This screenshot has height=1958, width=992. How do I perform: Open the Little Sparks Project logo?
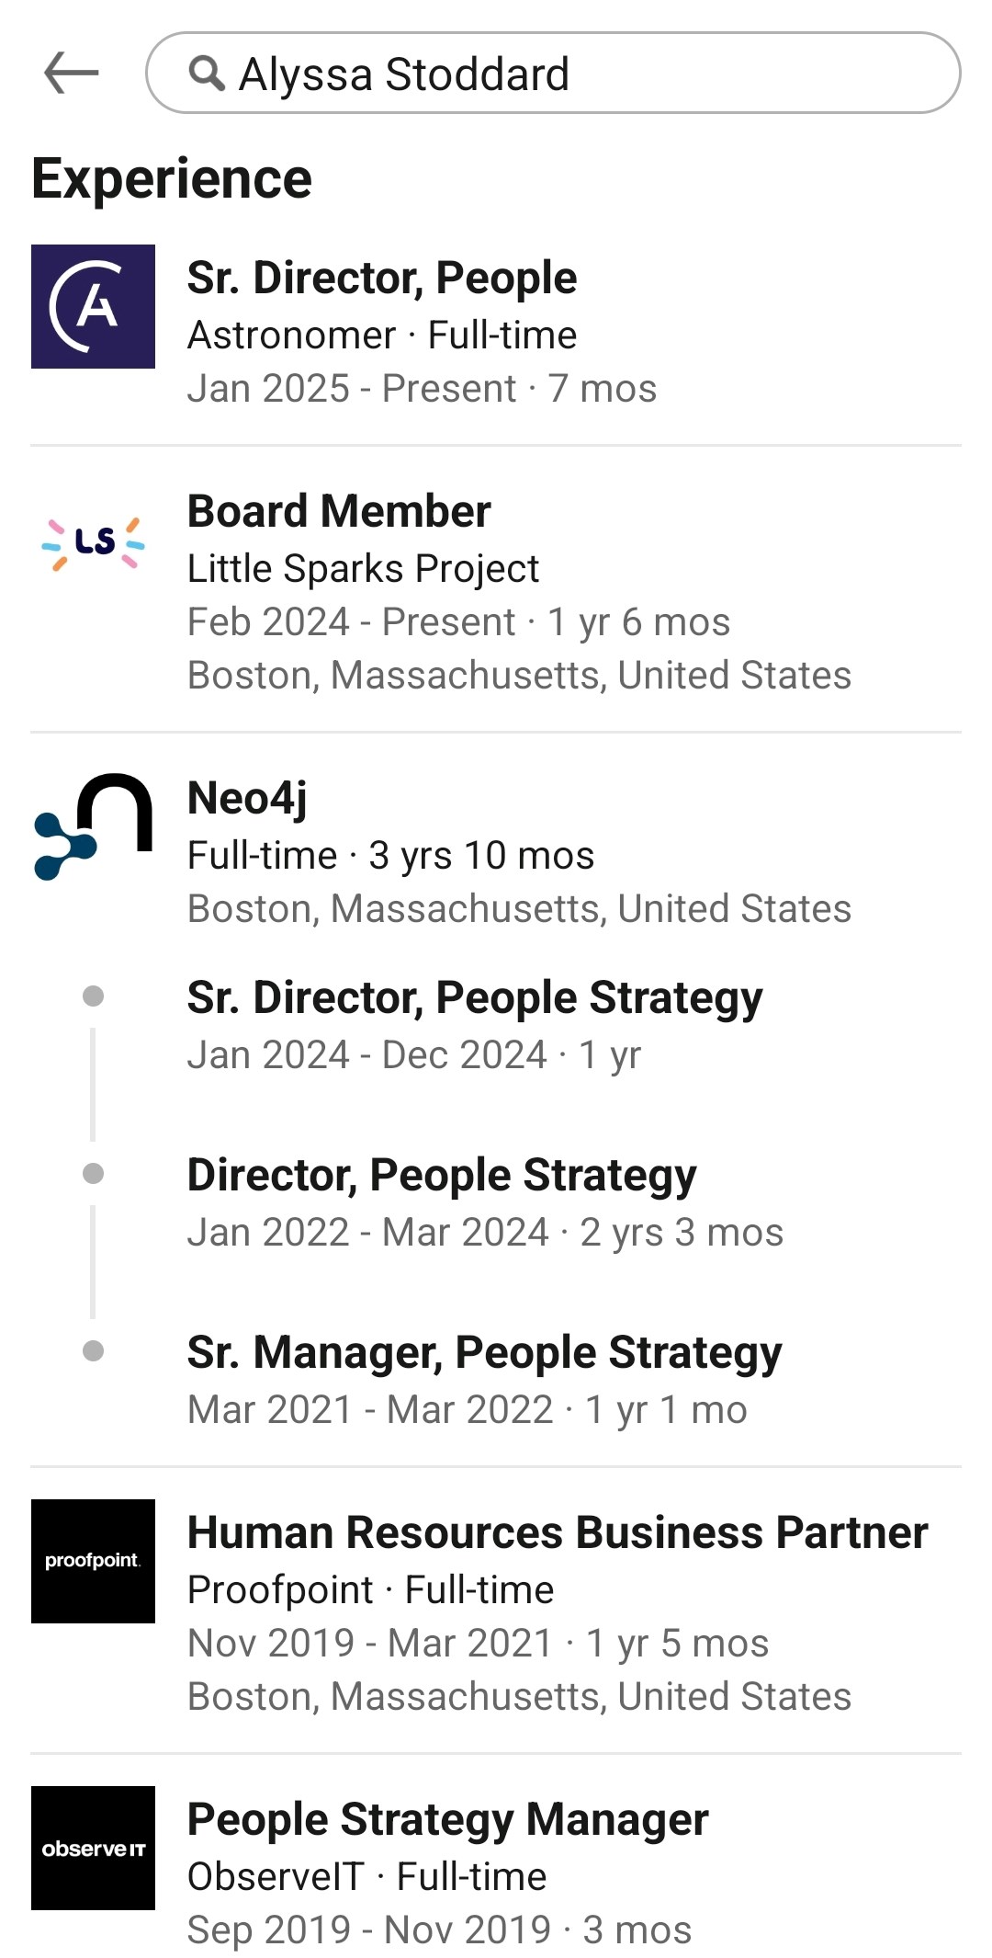point(93,542)
